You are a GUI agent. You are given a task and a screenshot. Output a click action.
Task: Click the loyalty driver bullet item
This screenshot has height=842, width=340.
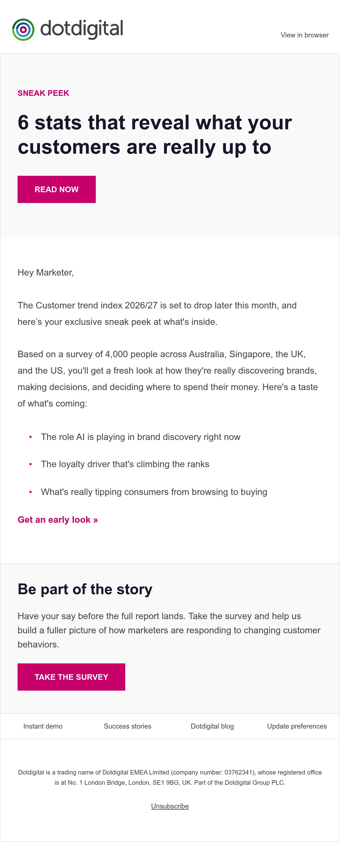(x=125, y=464)
